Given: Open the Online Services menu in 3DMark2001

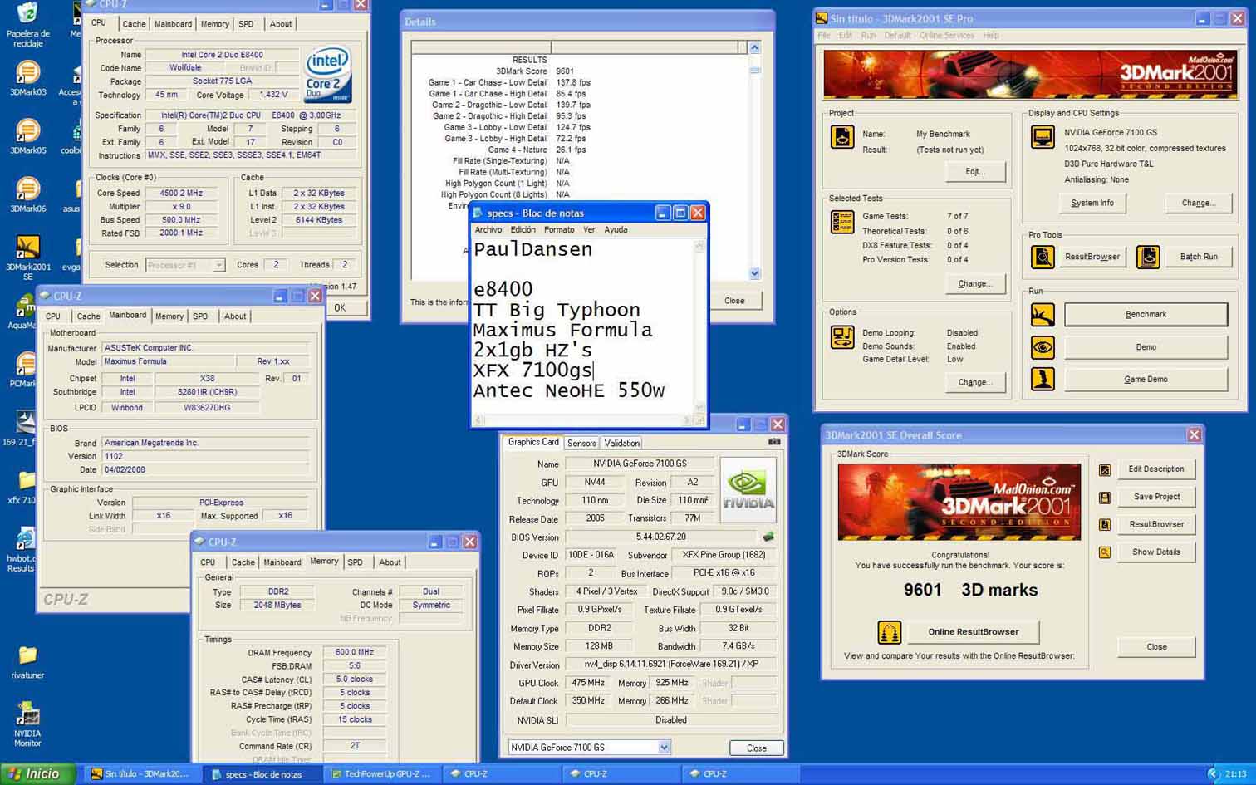Looking at the screenshot, I should coord(946,35).
